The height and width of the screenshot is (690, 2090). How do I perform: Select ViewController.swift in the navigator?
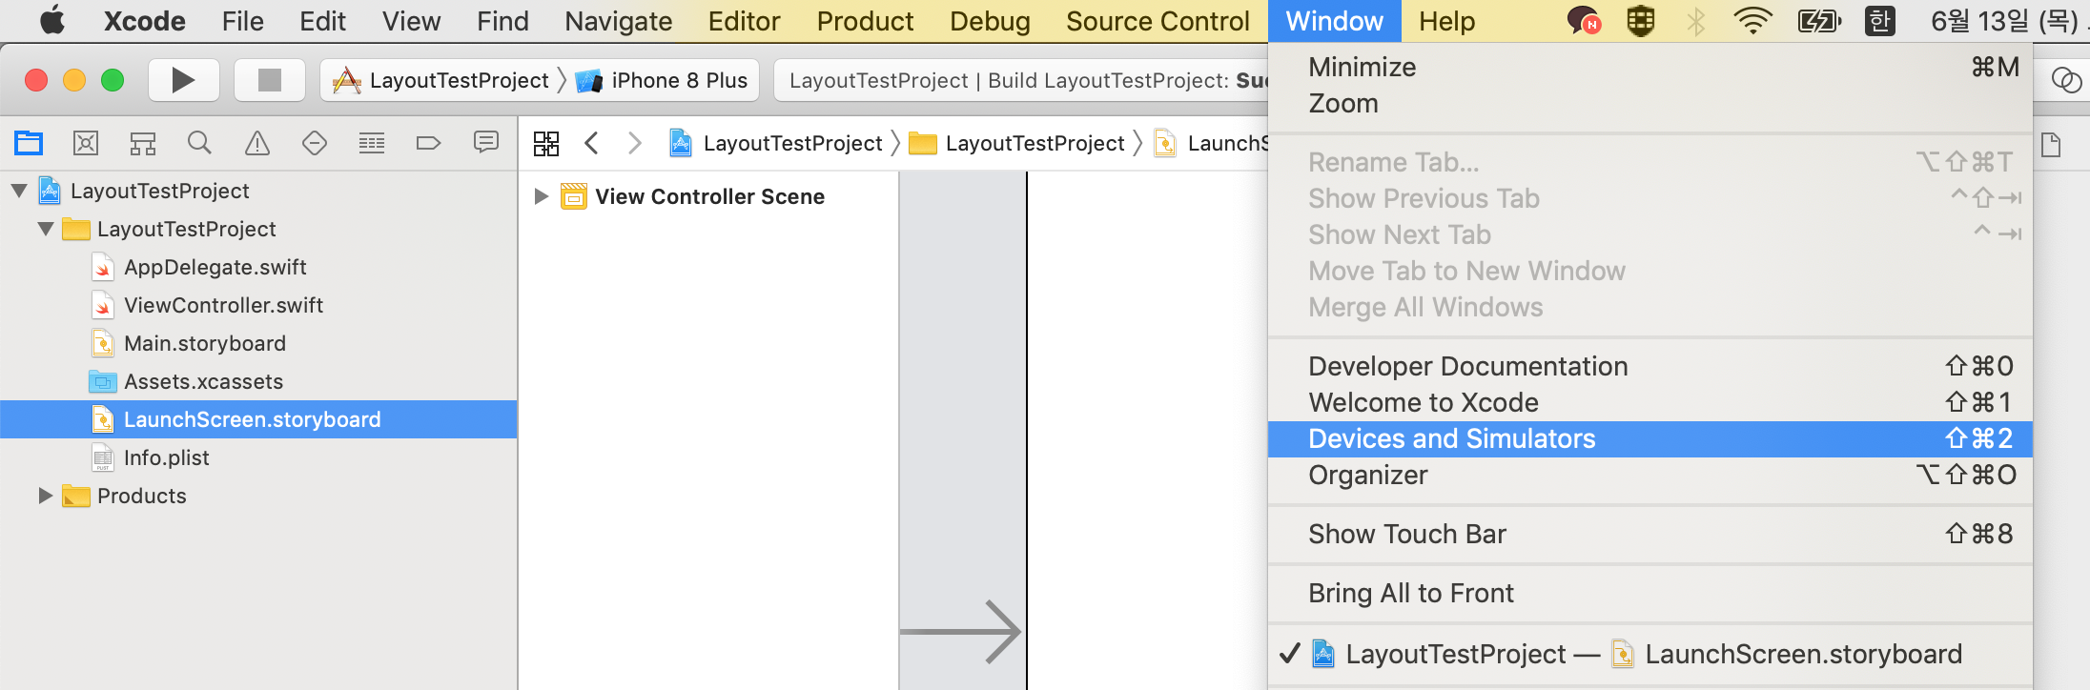point(223,305)
